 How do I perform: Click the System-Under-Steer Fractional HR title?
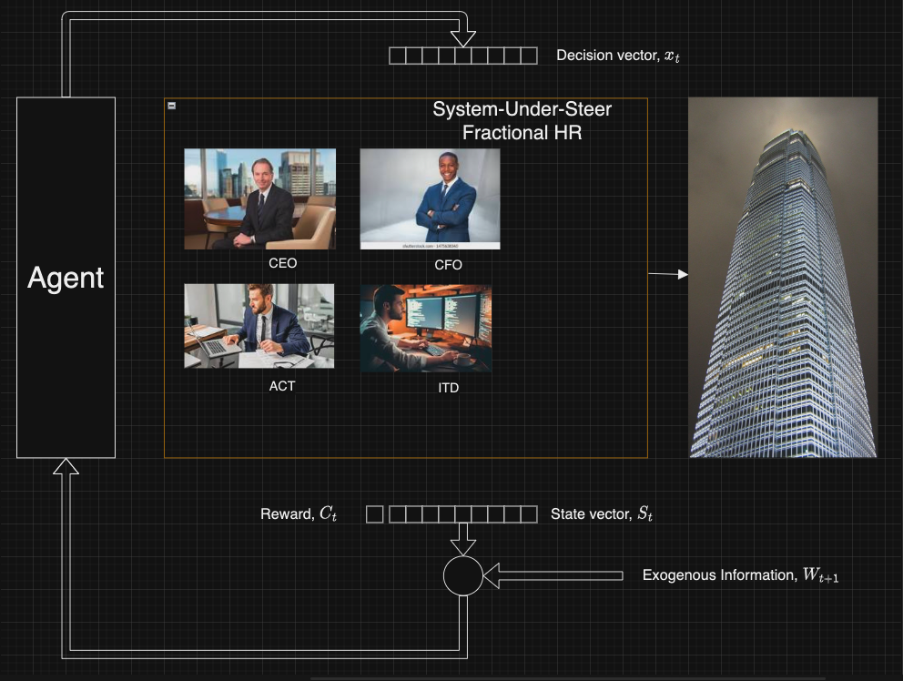pos(522,121)
